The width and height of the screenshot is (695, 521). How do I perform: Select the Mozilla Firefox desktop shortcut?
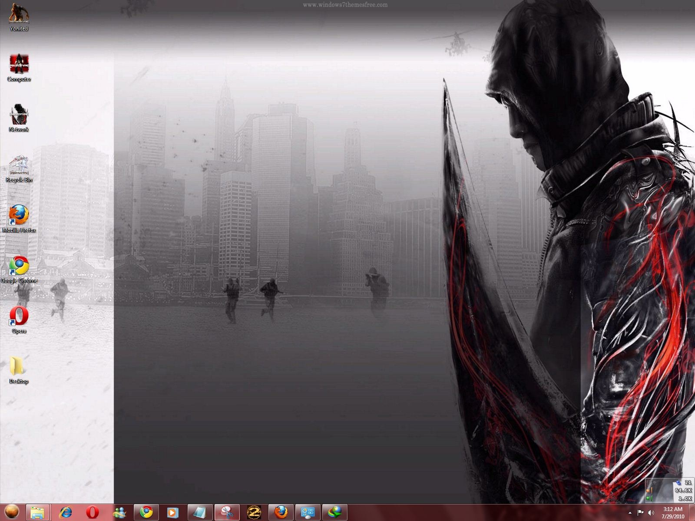19,219
